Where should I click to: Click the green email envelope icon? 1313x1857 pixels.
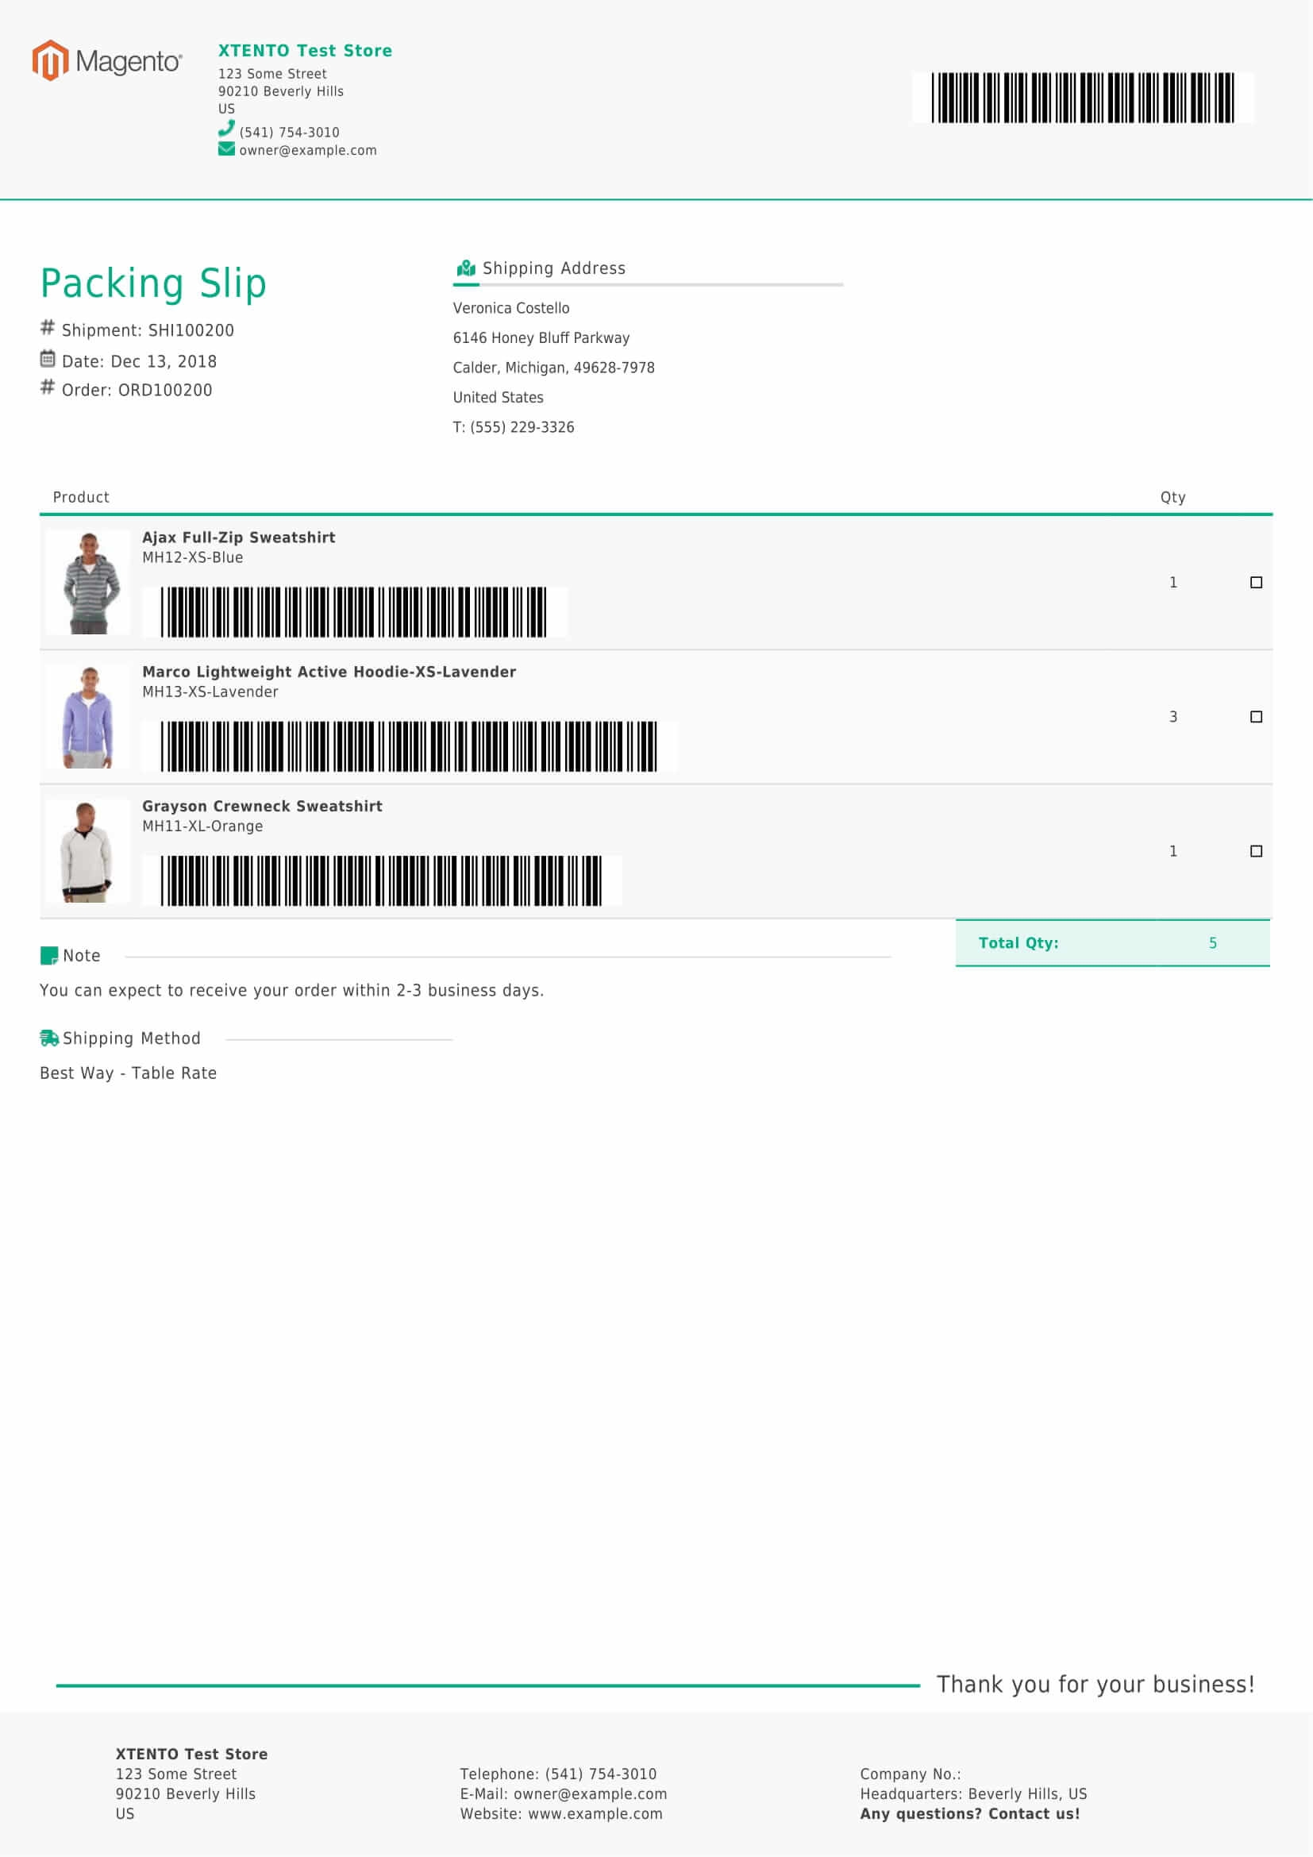tap(226, 148)
